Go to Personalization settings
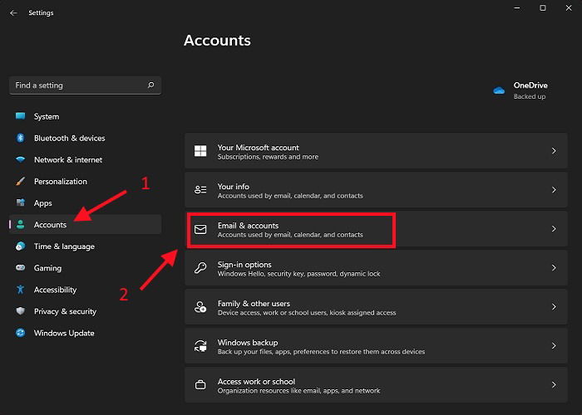This screenshot has width=582, height=415. pyautogui.click(x=60, y=182)
